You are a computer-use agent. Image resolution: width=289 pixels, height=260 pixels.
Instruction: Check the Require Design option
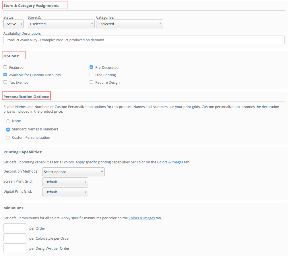tap(91, 82)
